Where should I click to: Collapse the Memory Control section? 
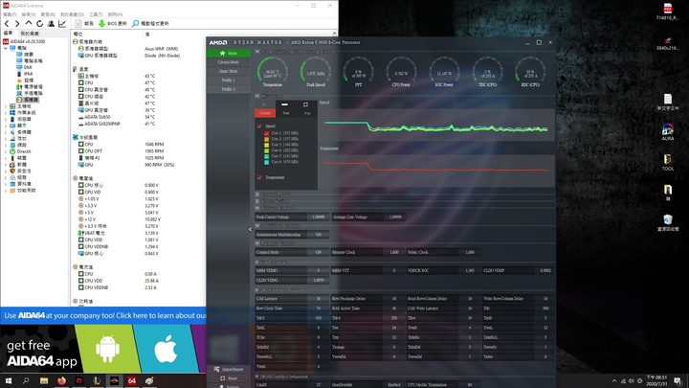(257, 242)
